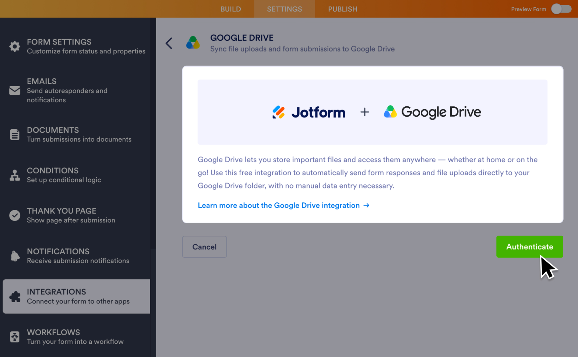Open WORKFLOWS section in the sidebar
The width and height of the screenshot is (578, 357).
(77, 337)
